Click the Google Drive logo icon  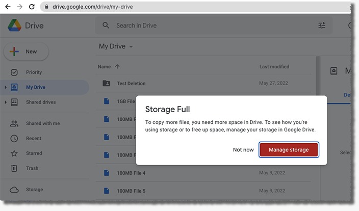coord(14,25)
